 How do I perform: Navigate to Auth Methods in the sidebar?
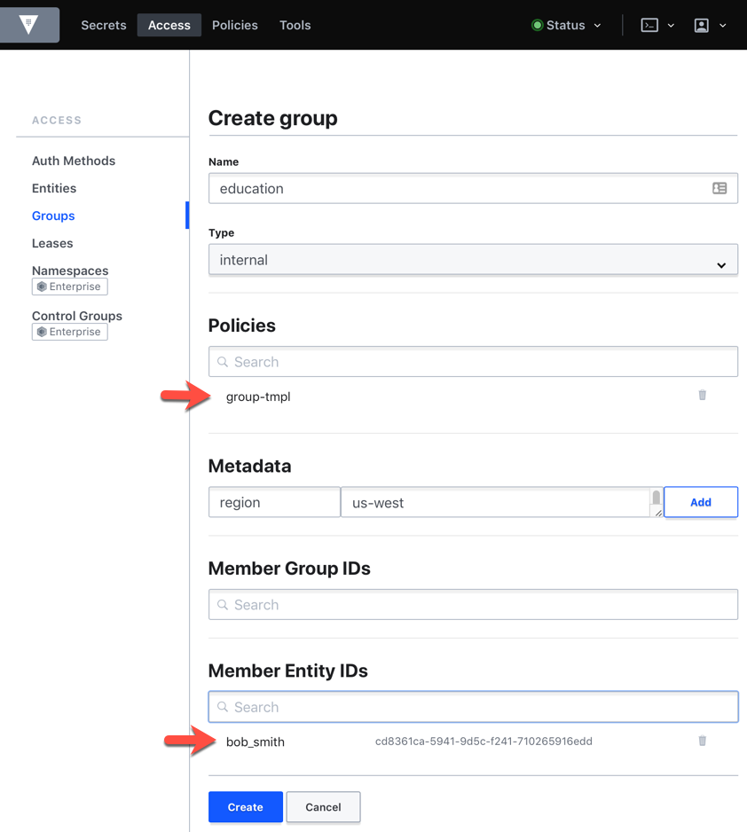(x=74, y=161)
